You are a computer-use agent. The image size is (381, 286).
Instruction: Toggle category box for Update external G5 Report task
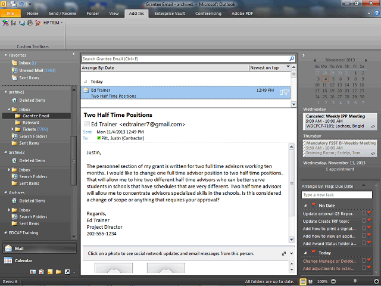(364, 213)
